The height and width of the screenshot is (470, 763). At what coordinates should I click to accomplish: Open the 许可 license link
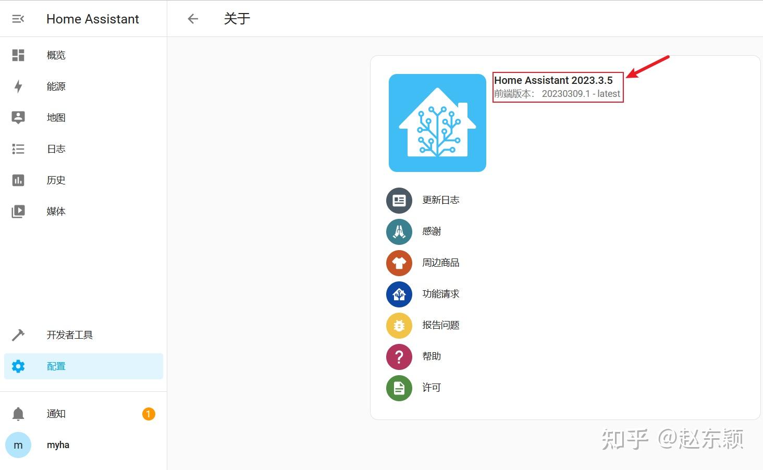pyautogui.click(x=432, y=388)
